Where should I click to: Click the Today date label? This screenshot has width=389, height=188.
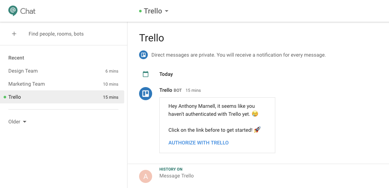166,74
